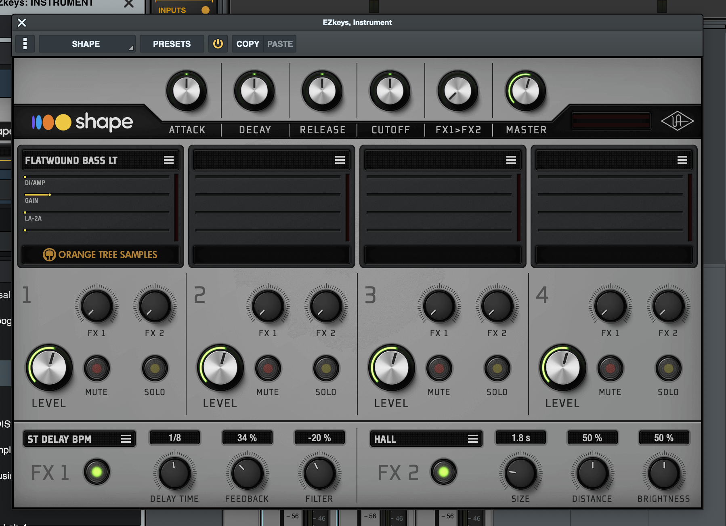726x526 pixels.
Task: Solo channel 2
Action: 326,368
